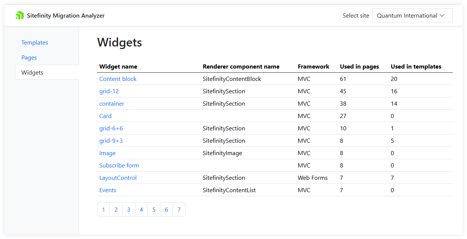The width and height of the screenshot is (467, 239).
Task: Click SitefinitySection in the grid-12 row
Action: click(x=224, y=91)
